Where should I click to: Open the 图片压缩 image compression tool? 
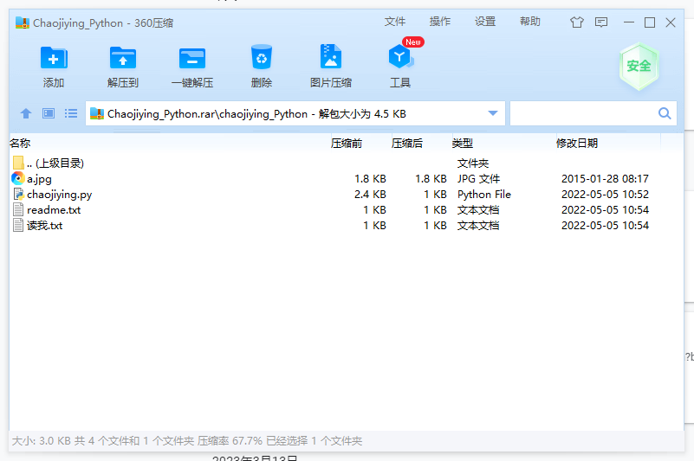[331, 55]
